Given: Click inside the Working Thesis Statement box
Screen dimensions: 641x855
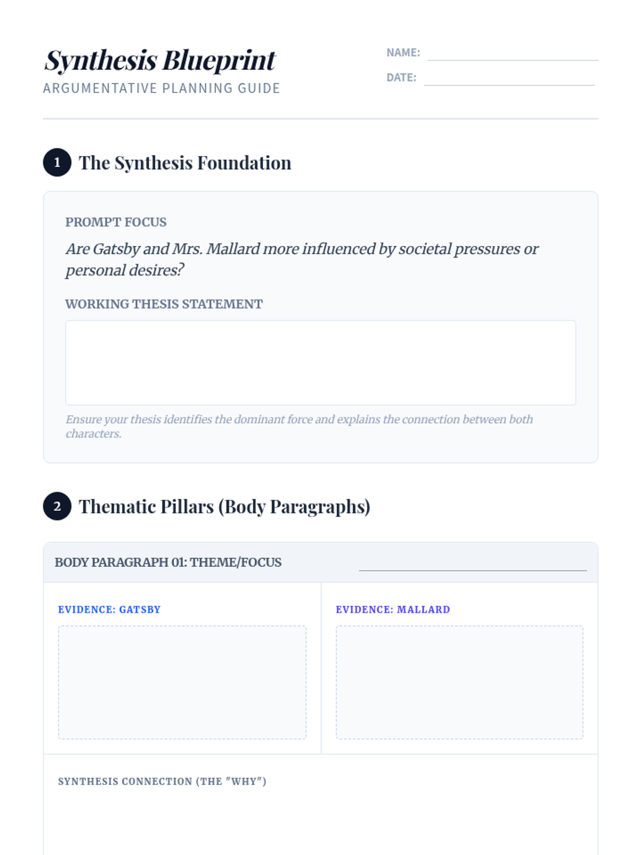Looking at the screenshot, I should point(320,362).
